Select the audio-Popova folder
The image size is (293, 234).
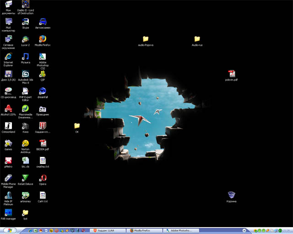[146, 39]
